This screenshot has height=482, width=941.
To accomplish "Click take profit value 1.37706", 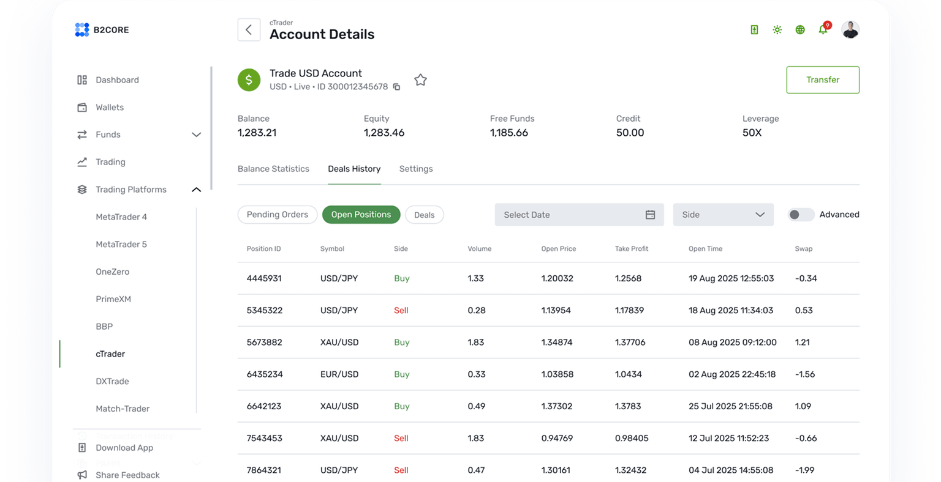I will tap(630, 343).
